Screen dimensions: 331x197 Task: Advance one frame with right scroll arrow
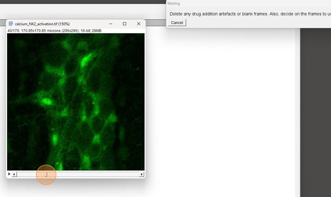coord(141,174)
